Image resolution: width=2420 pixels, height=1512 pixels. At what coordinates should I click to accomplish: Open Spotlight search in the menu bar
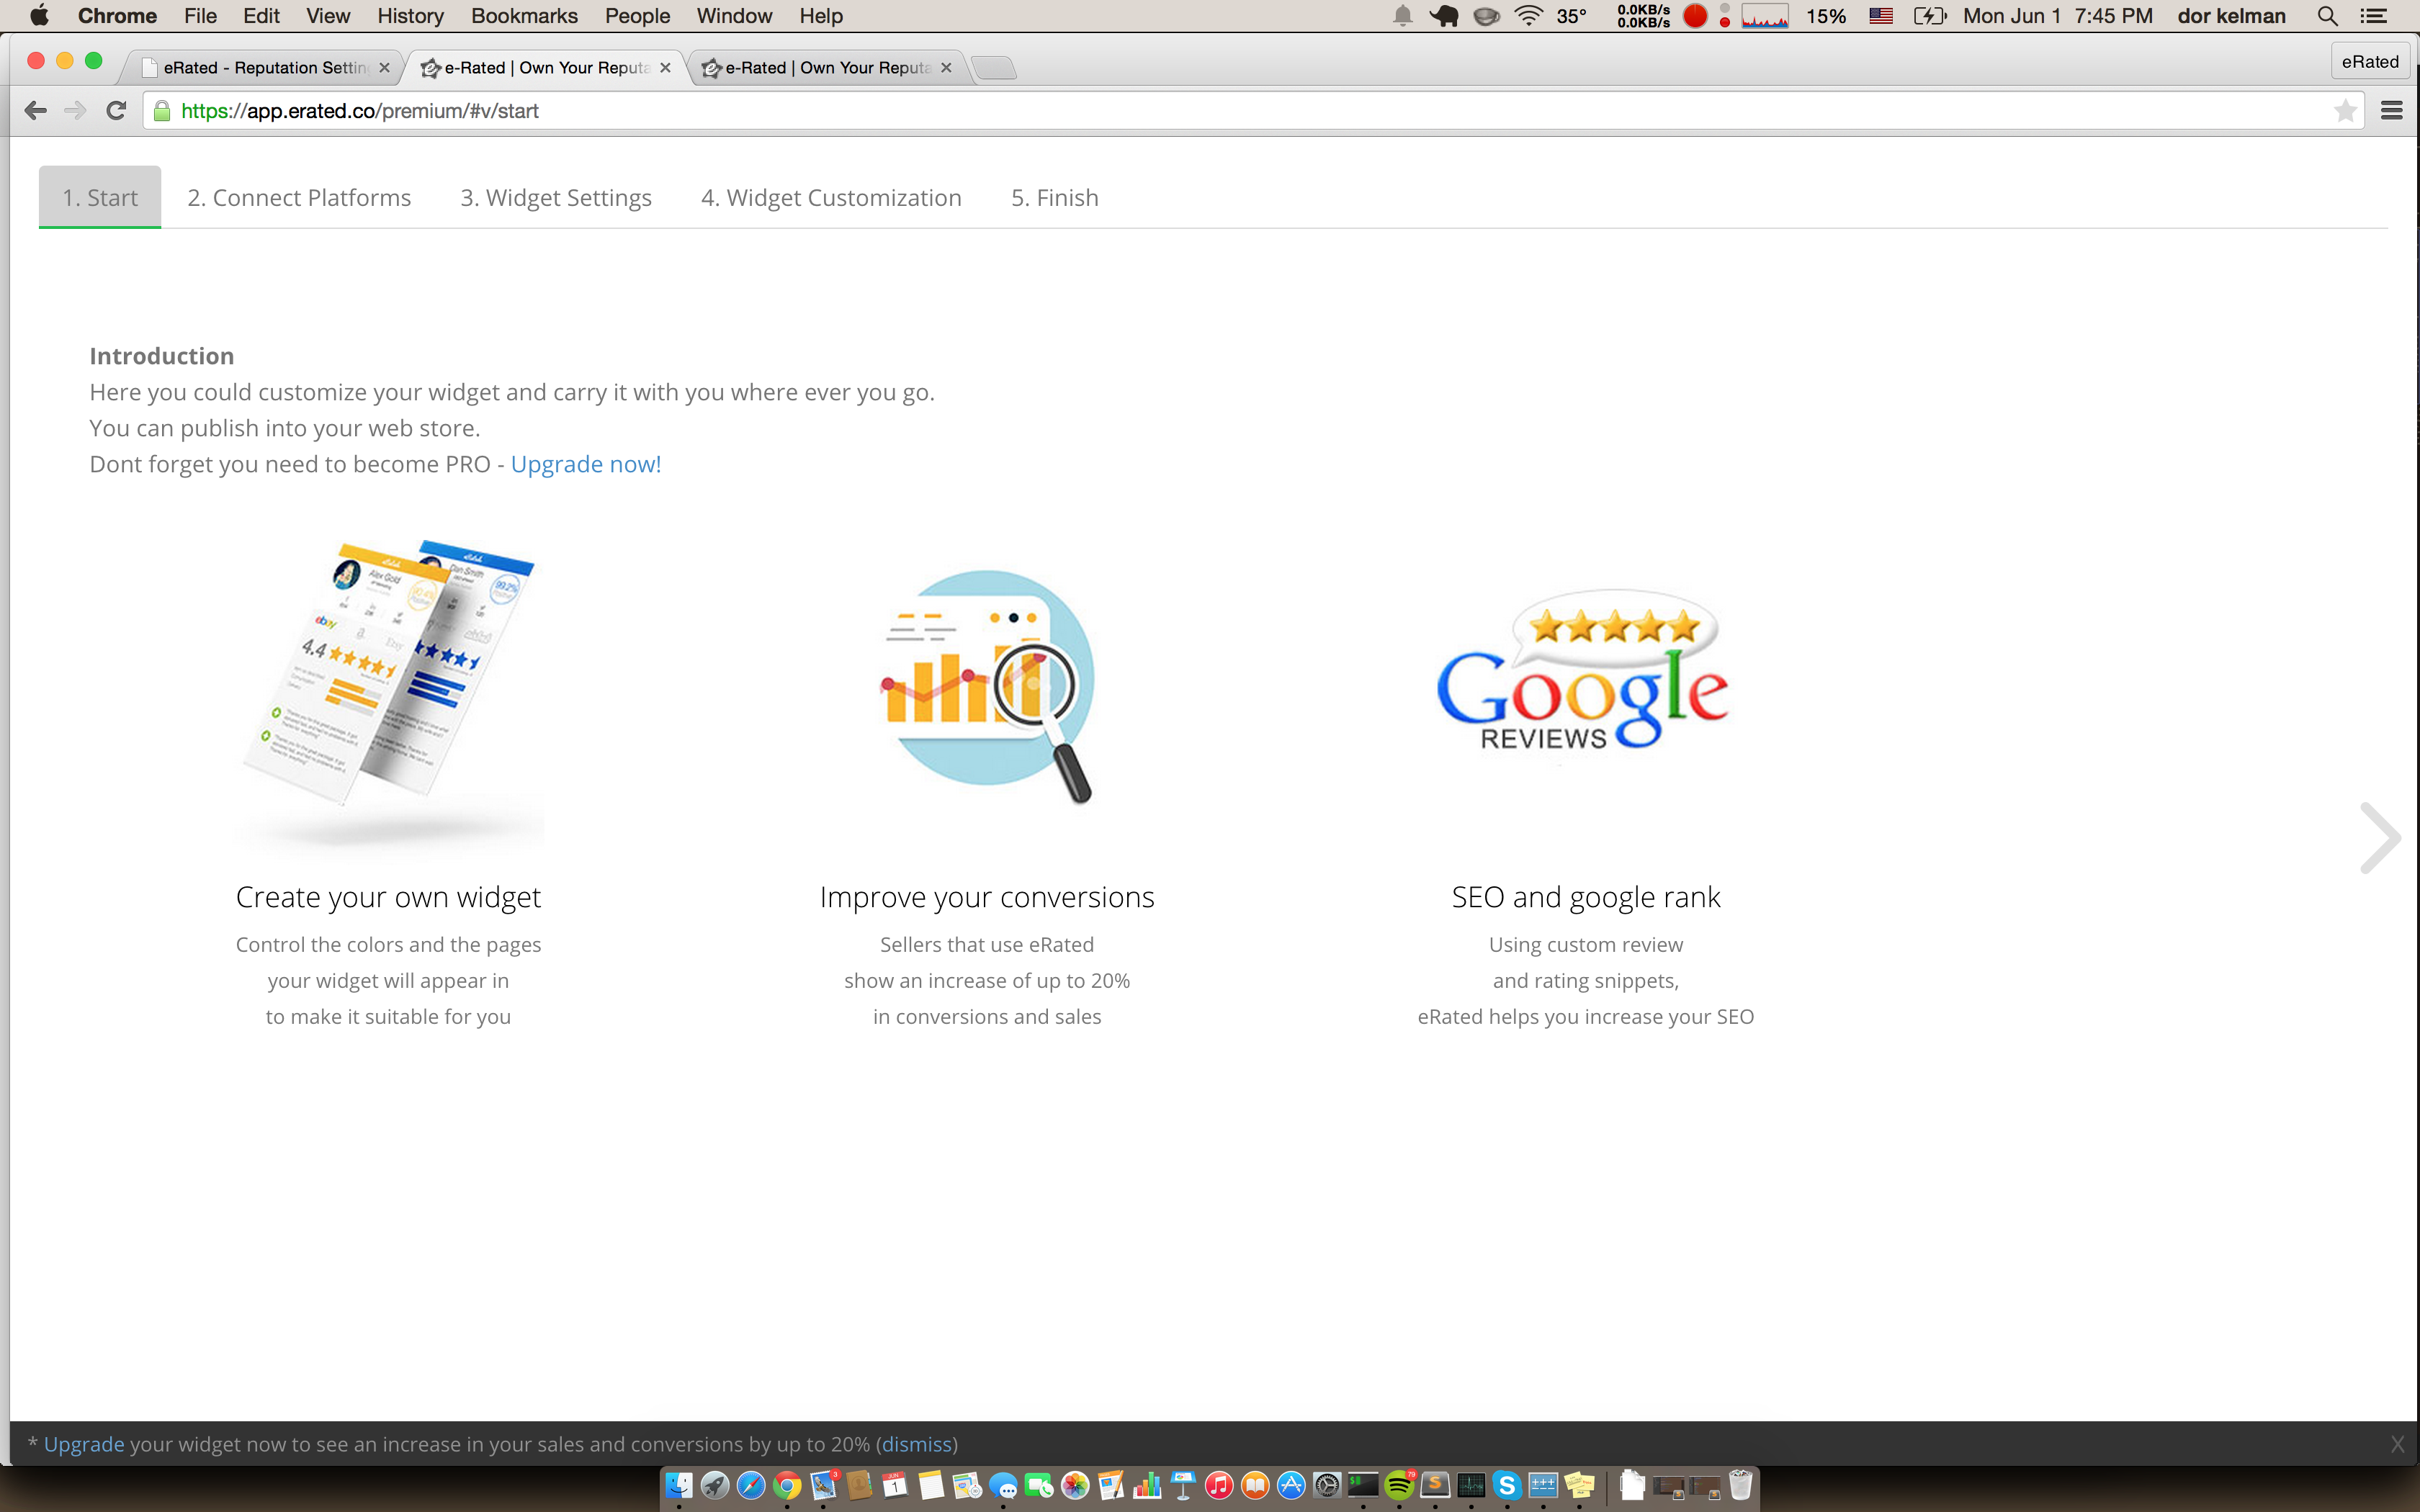pos(2327,16)
